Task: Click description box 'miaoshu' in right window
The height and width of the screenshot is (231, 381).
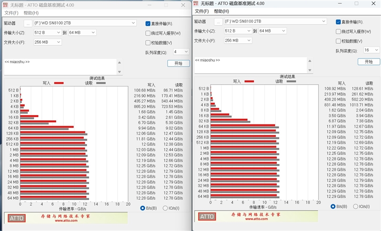Action: tap(251, 65)
